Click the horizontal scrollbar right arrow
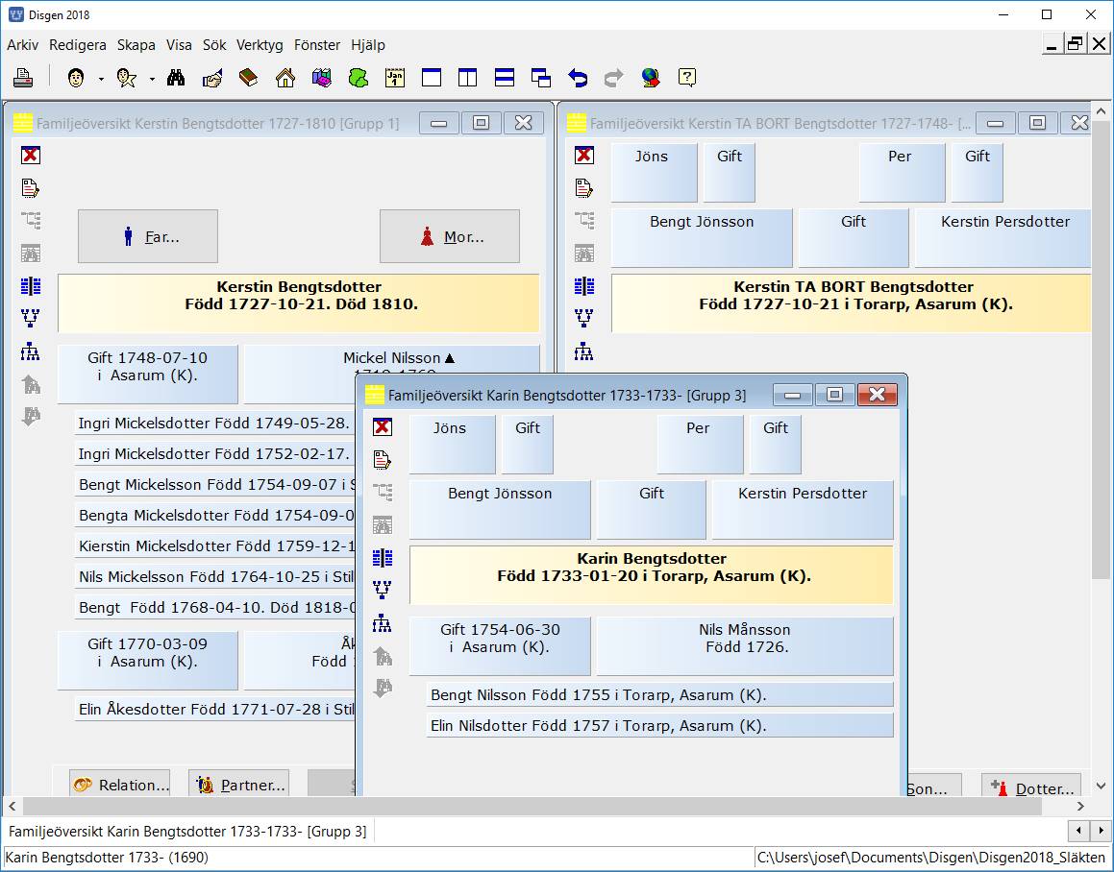 point(1080,806)
